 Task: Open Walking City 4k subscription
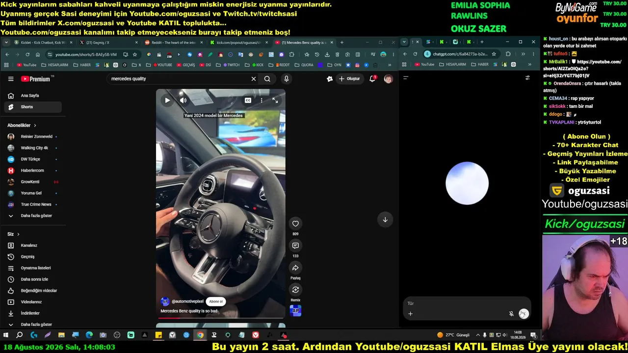click(x=33, y=148)
